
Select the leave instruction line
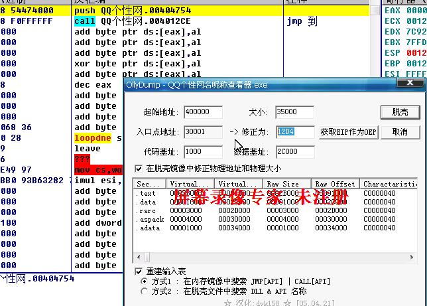coord(88,149)
